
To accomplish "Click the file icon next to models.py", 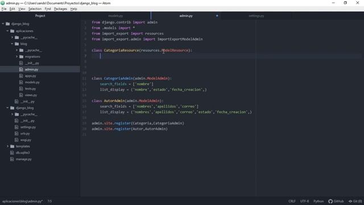I will [21, 82].
